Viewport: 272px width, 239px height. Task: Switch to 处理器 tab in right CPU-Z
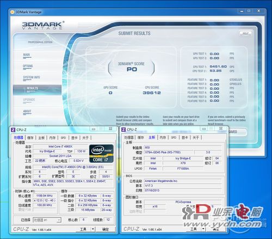129,138
